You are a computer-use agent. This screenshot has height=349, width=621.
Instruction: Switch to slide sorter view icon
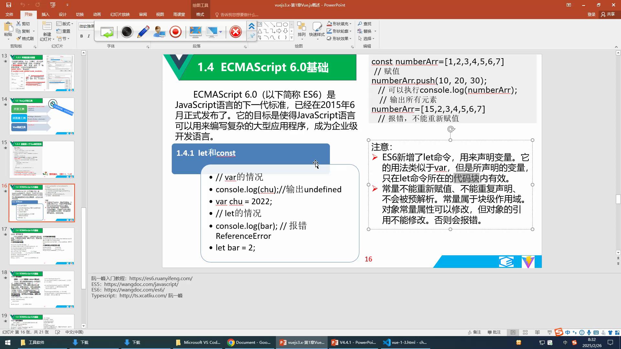[x=525, y=332]
